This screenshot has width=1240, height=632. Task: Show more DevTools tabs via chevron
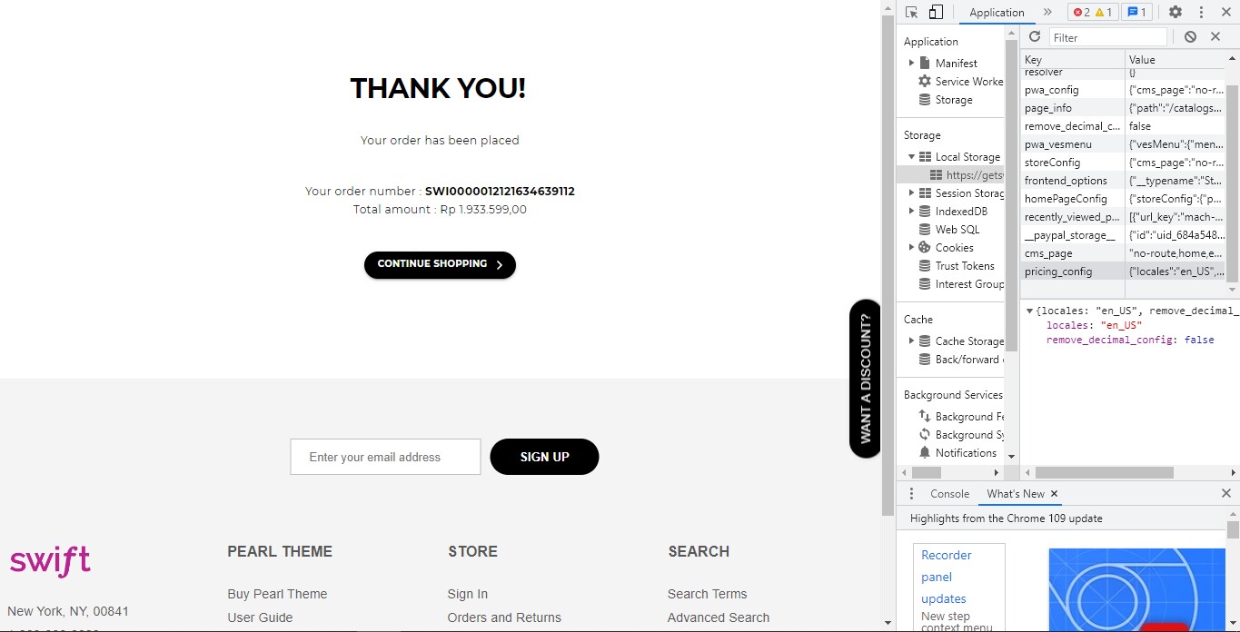(1047, 12)
